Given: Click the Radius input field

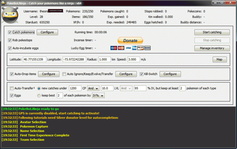Looking at the screenshot, I should (105, 59).
